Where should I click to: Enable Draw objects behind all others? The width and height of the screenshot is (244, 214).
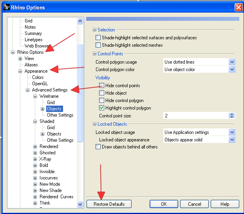(98, 147)
